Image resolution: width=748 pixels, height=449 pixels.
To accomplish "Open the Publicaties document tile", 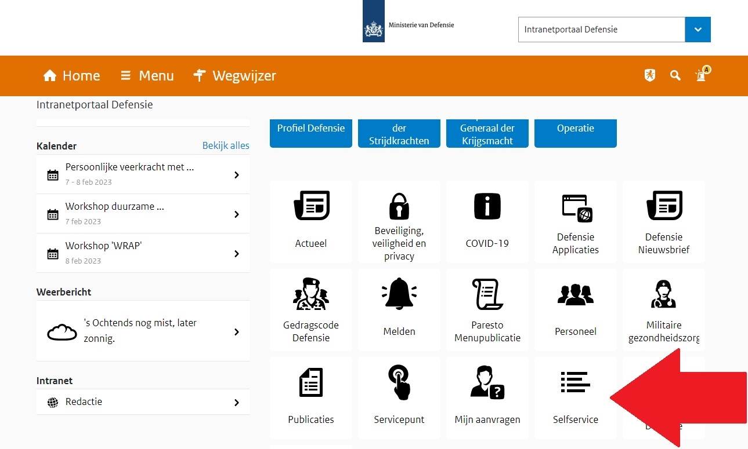I will (311, 397).
